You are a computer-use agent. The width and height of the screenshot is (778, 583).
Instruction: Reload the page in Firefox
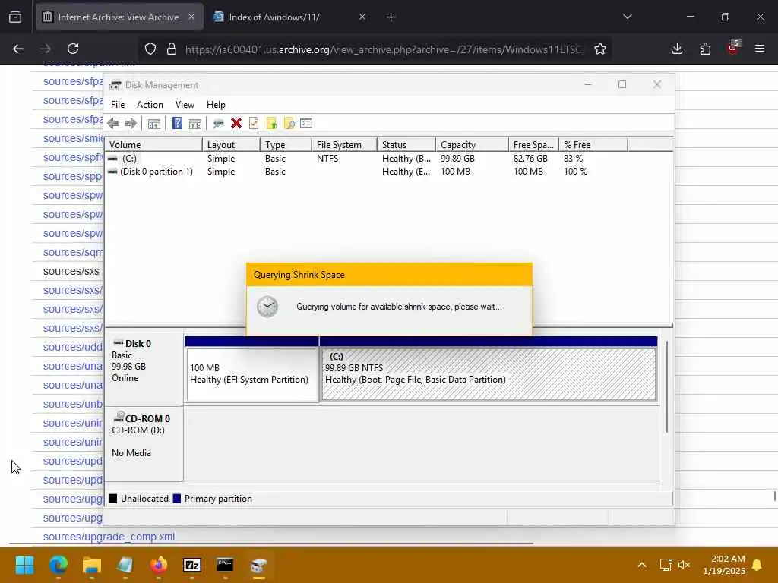73,49
